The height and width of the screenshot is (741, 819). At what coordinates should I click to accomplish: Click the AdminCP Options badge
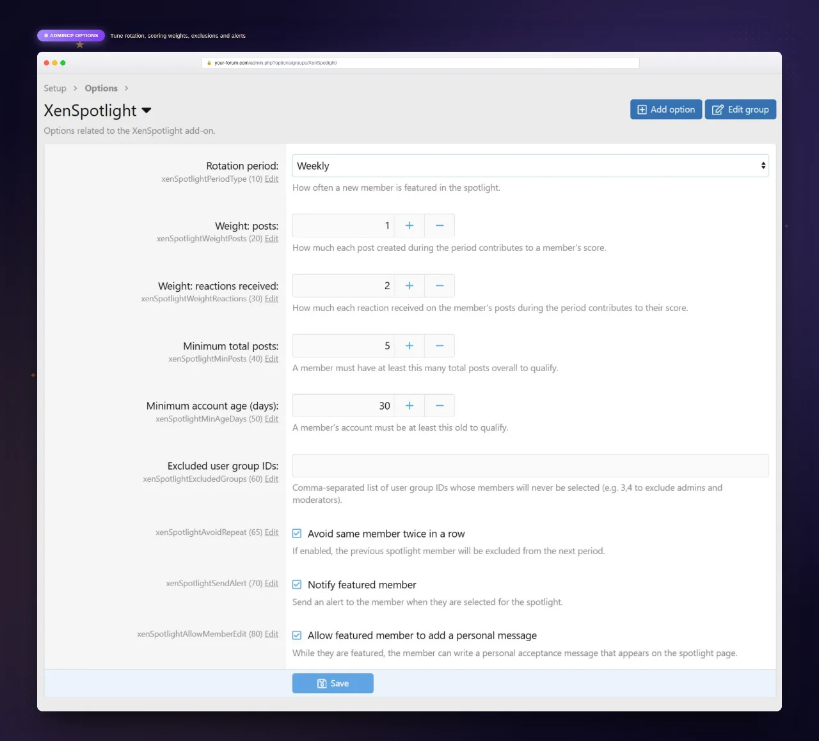point(71,36)
